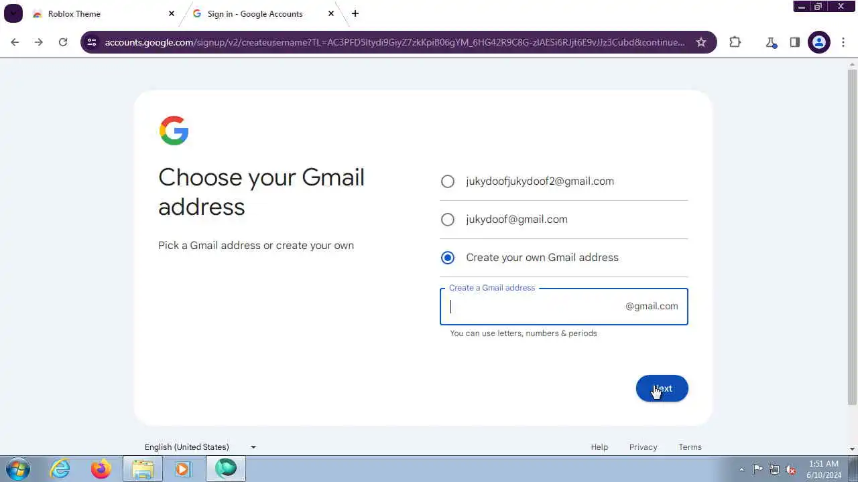Close the Sign in - Google Accounts tab
Image resolution: width=858 pixels, height=482 pixels.
click(x=331, y=13)
